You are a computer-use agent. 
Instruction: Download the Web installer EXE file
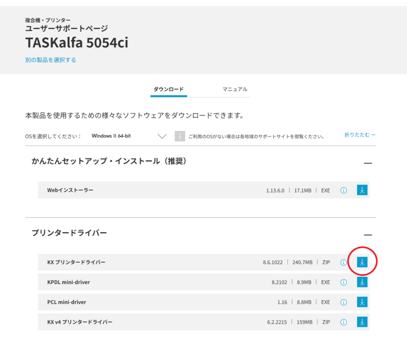point(362,190)
